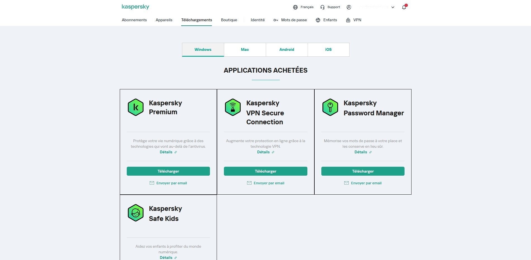Image resolution: width=531 pixels, height=260 pixels.
Task: Click the link icon next to VPN Détails
Action: pos(273,152)
